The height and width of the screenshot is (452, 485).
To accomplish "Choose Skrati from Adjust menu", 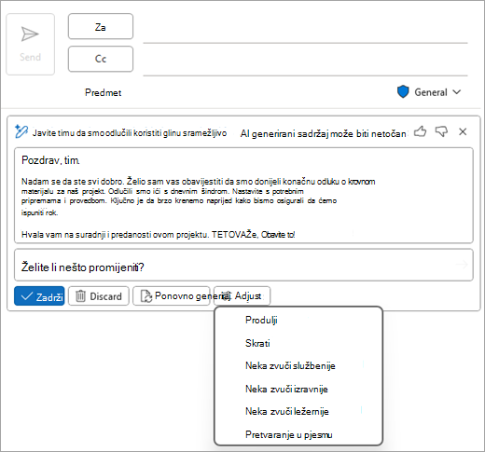I will pyautogui.click(x=298, y=343).
